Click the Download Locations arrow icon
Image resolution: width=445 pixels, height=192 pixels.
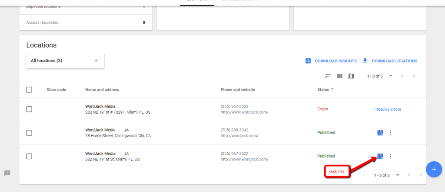[x=365, y=61]
